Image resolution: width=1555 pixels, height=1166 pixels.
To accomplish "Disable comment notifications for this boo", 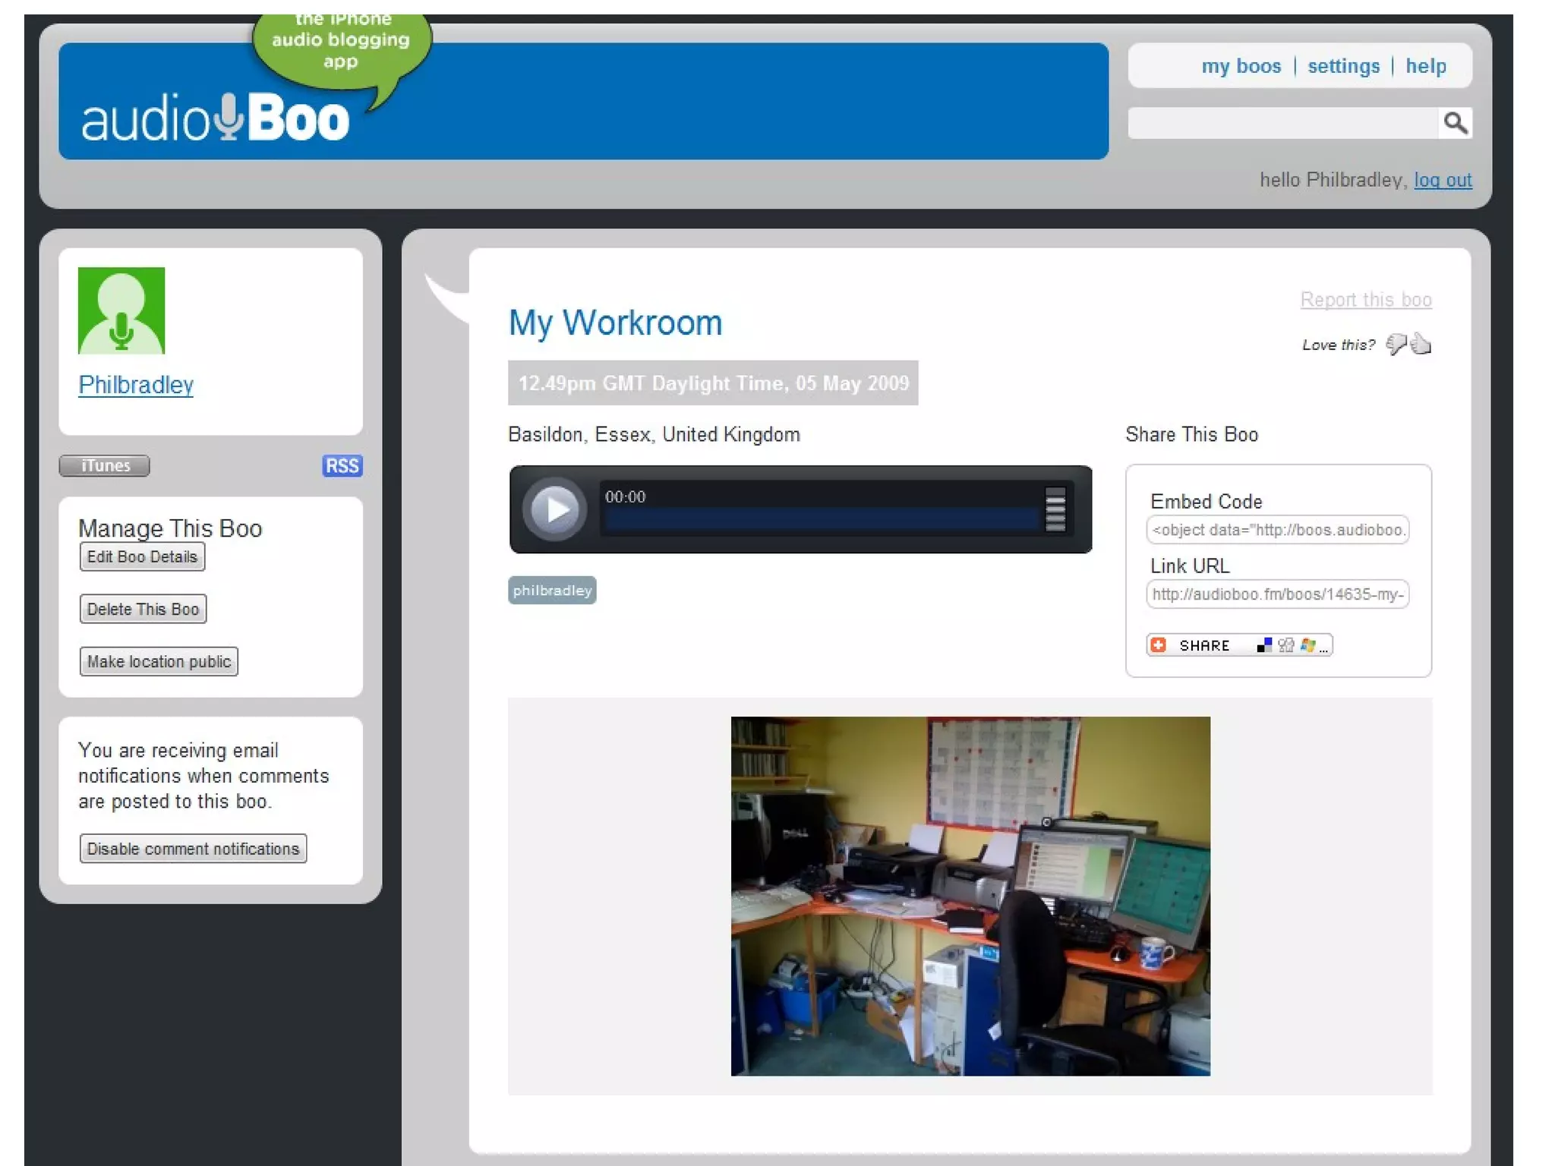I will [193, 848].
